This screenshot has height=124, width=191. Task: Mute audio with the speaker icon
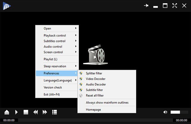tap(165, 112)
